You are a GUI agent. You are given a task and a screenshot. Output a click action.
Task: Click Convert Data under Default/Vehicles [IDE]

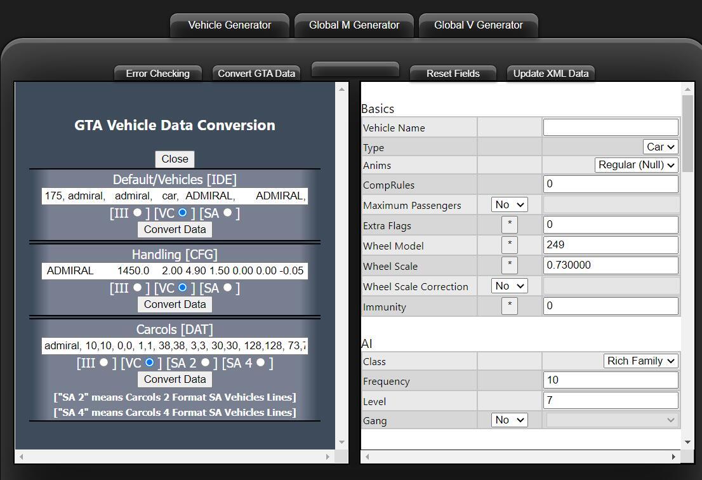pyautogui.click(x=175, y=229)
